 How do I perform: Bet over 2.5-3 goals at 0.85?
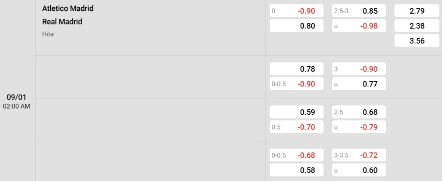(x=359, y=11)
